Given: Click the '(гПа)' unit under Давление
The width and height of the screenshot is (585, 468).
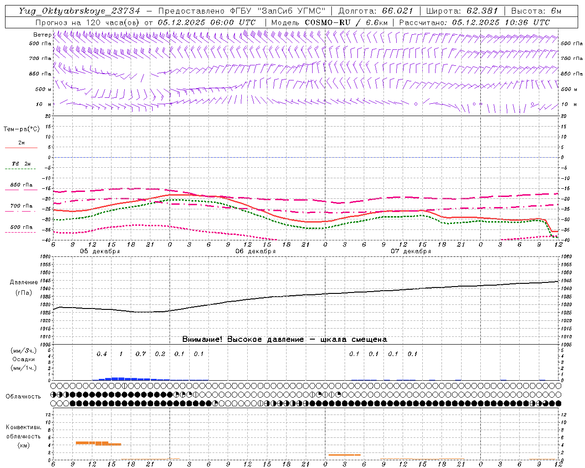Looking at the screenshot, I should click(x=23, y=292).
